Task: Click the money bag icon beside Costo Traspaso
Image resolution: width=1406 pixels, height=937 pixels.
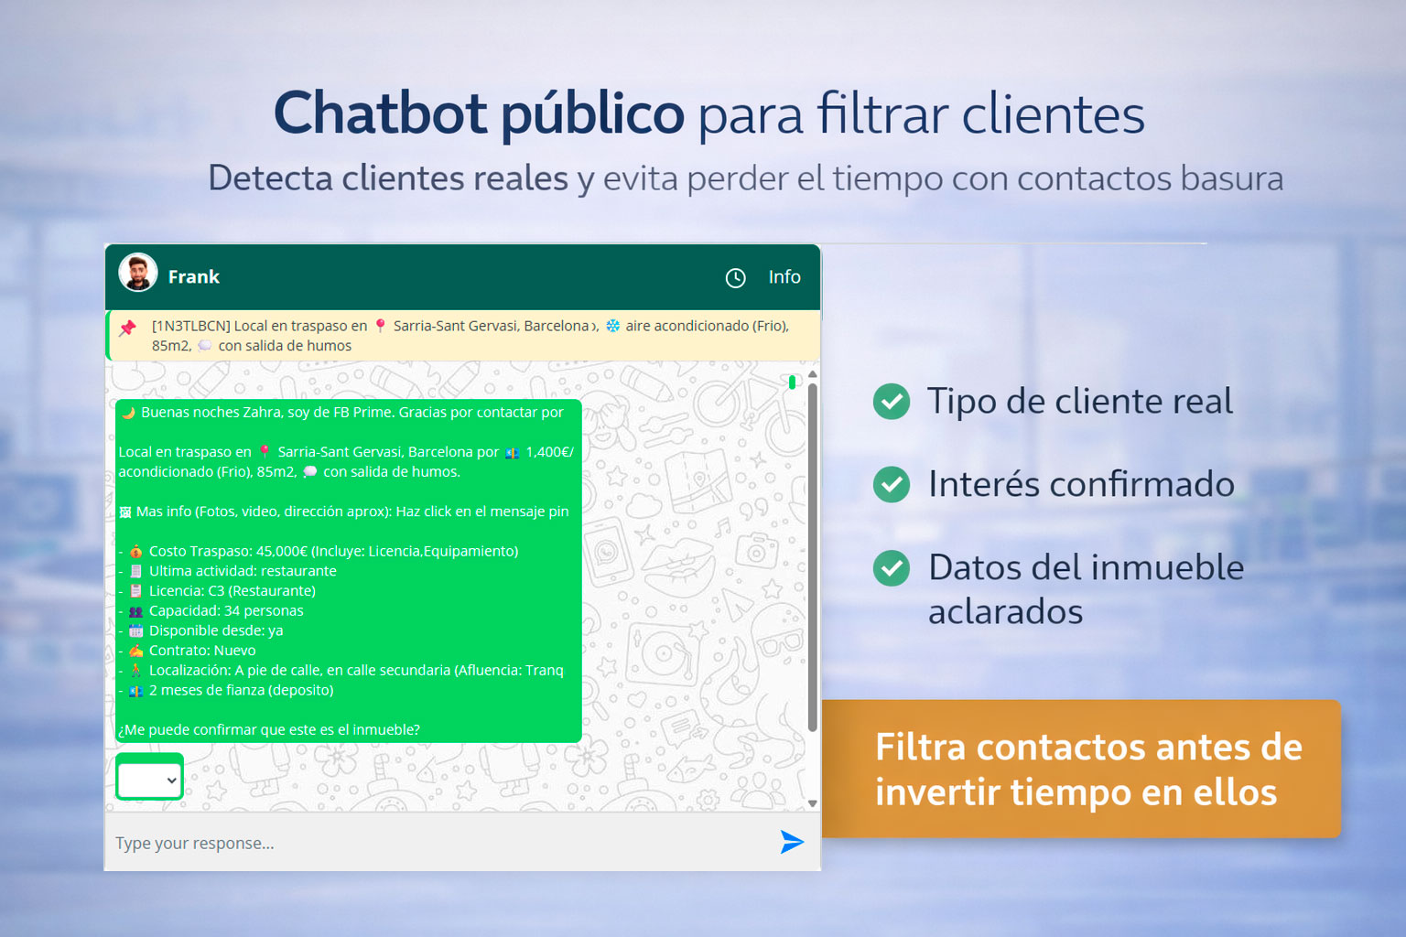Action: [x=135, y=551]
